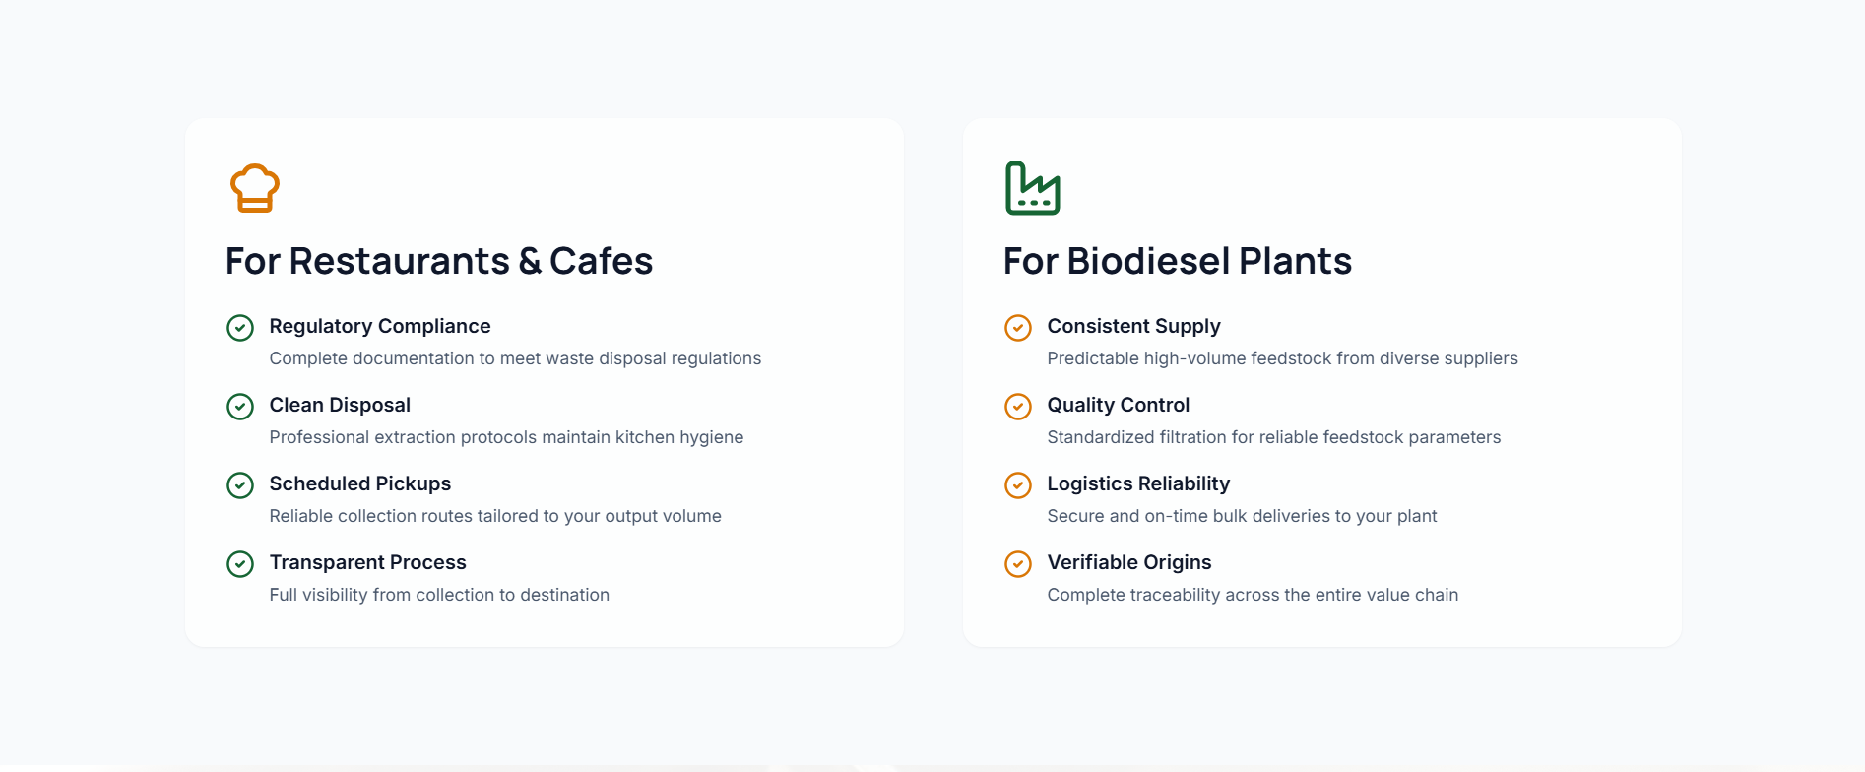Image resolution: width=1865 pixels, height=772 pixels.
Task: Select the Regulatory Compliance title
Action: [x=380, y=326]
